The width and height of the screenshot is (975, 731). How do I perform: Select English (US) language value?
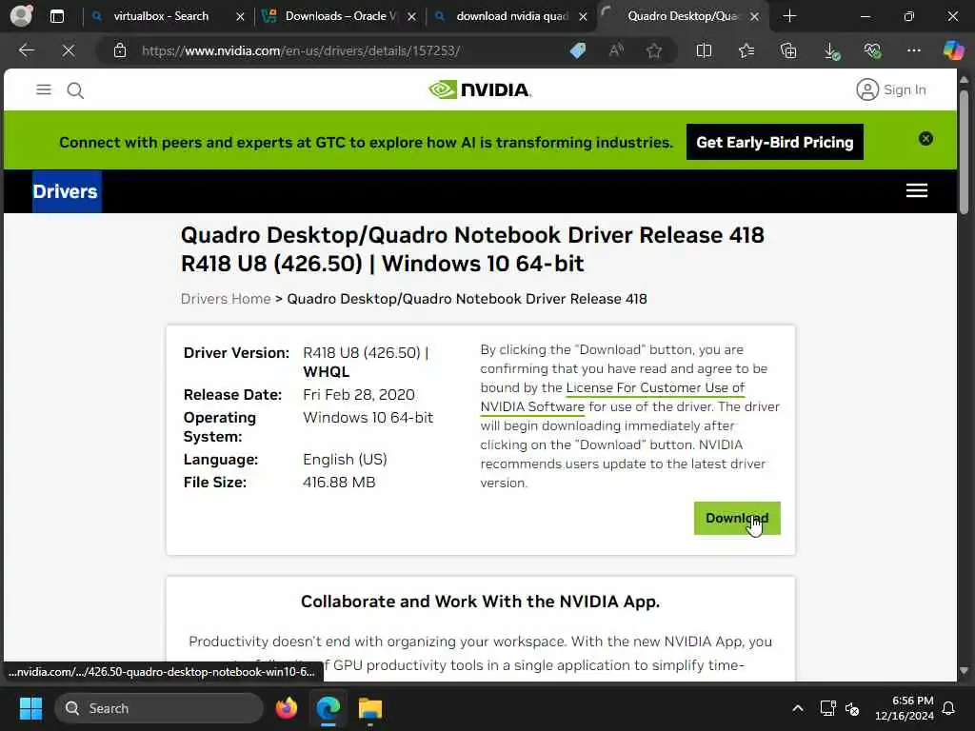pos(345,460)
